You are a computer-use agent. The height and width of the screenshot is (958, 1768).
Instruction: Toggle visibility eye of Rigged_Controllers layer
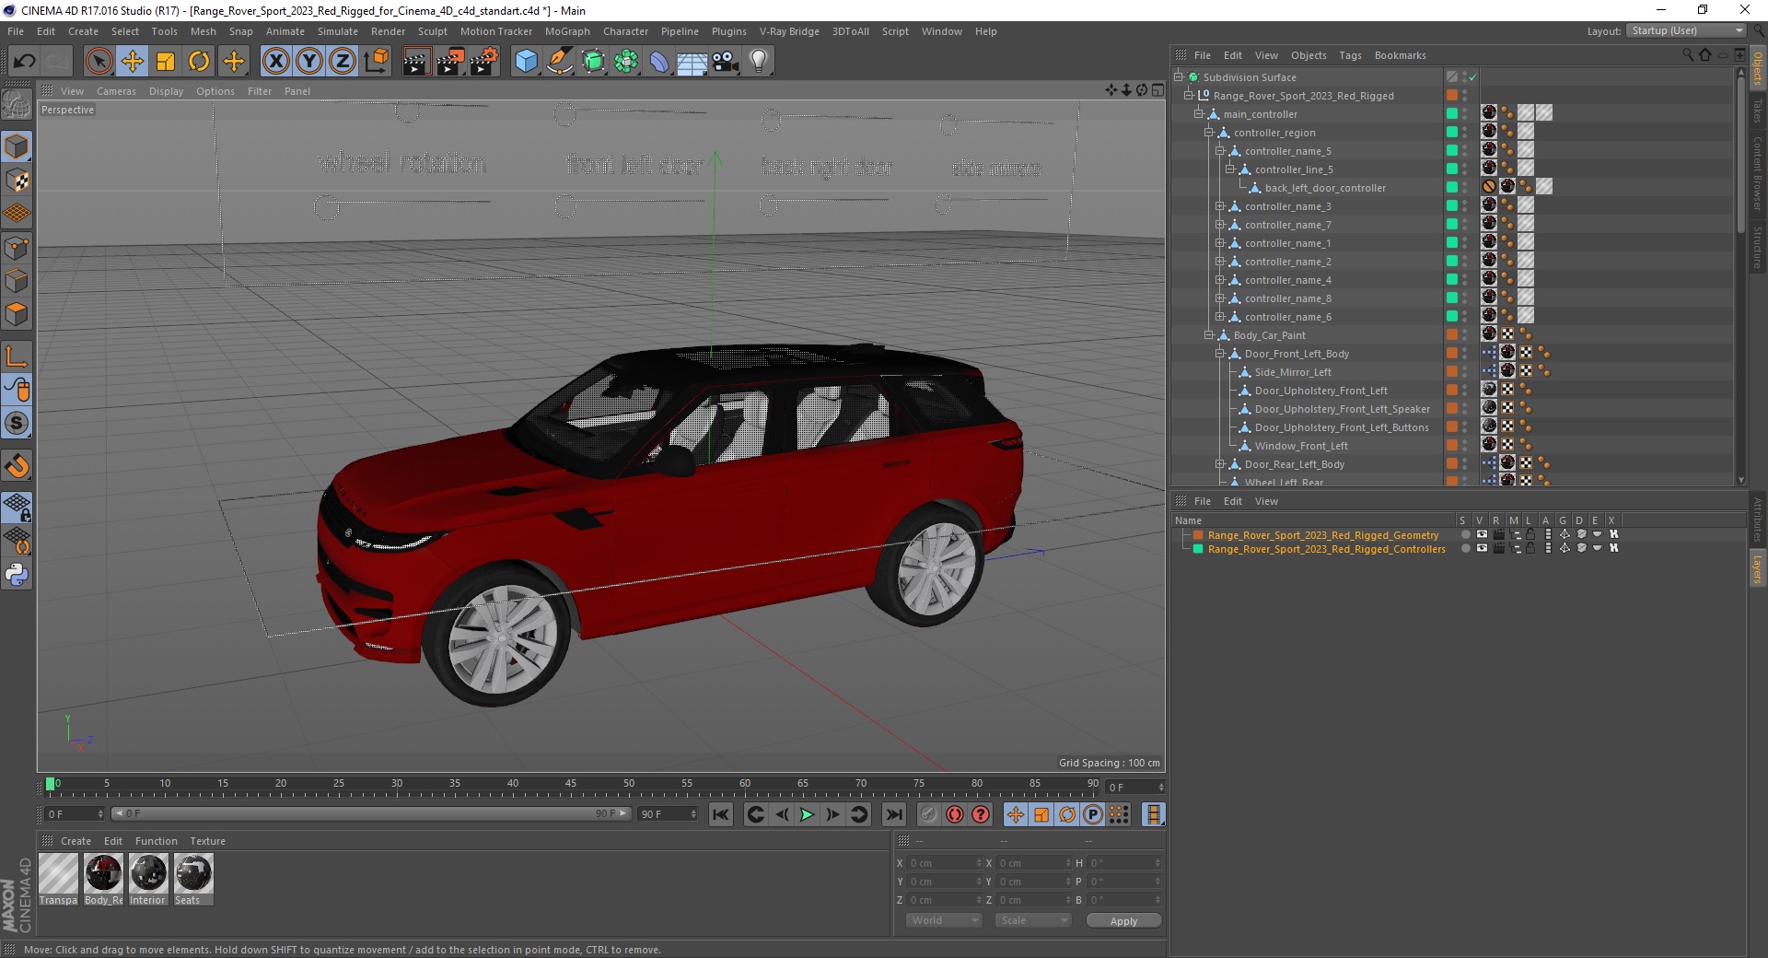pos(1482,548)
